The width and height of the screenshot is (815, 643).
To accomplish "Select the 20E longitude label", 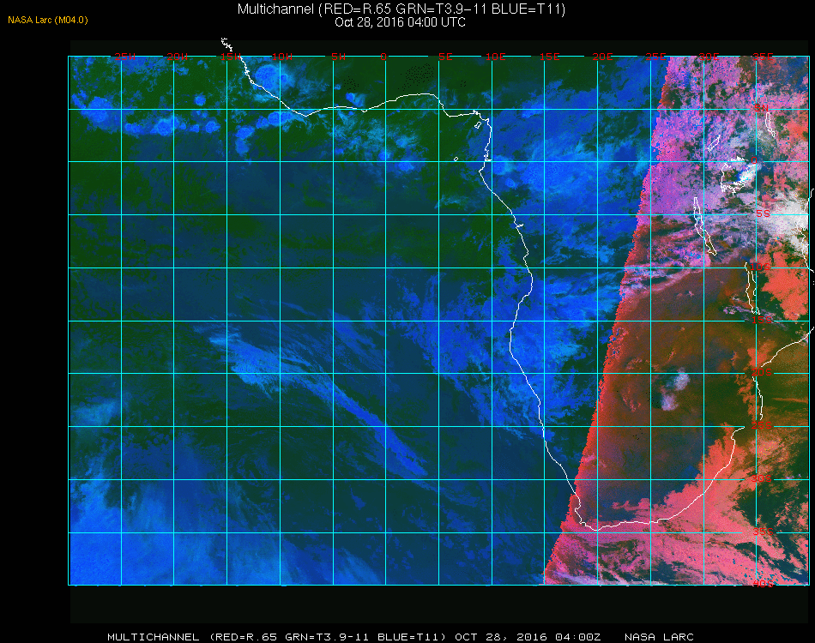I will (602, 57).
